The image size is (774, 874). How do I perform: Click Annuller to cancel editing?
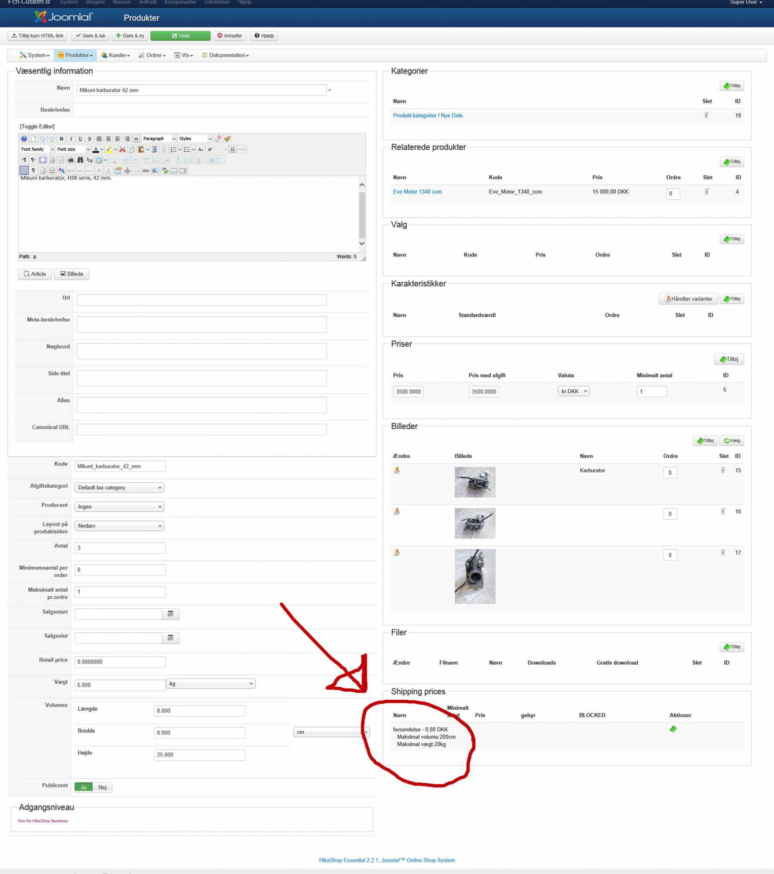[x=229, y=36]
